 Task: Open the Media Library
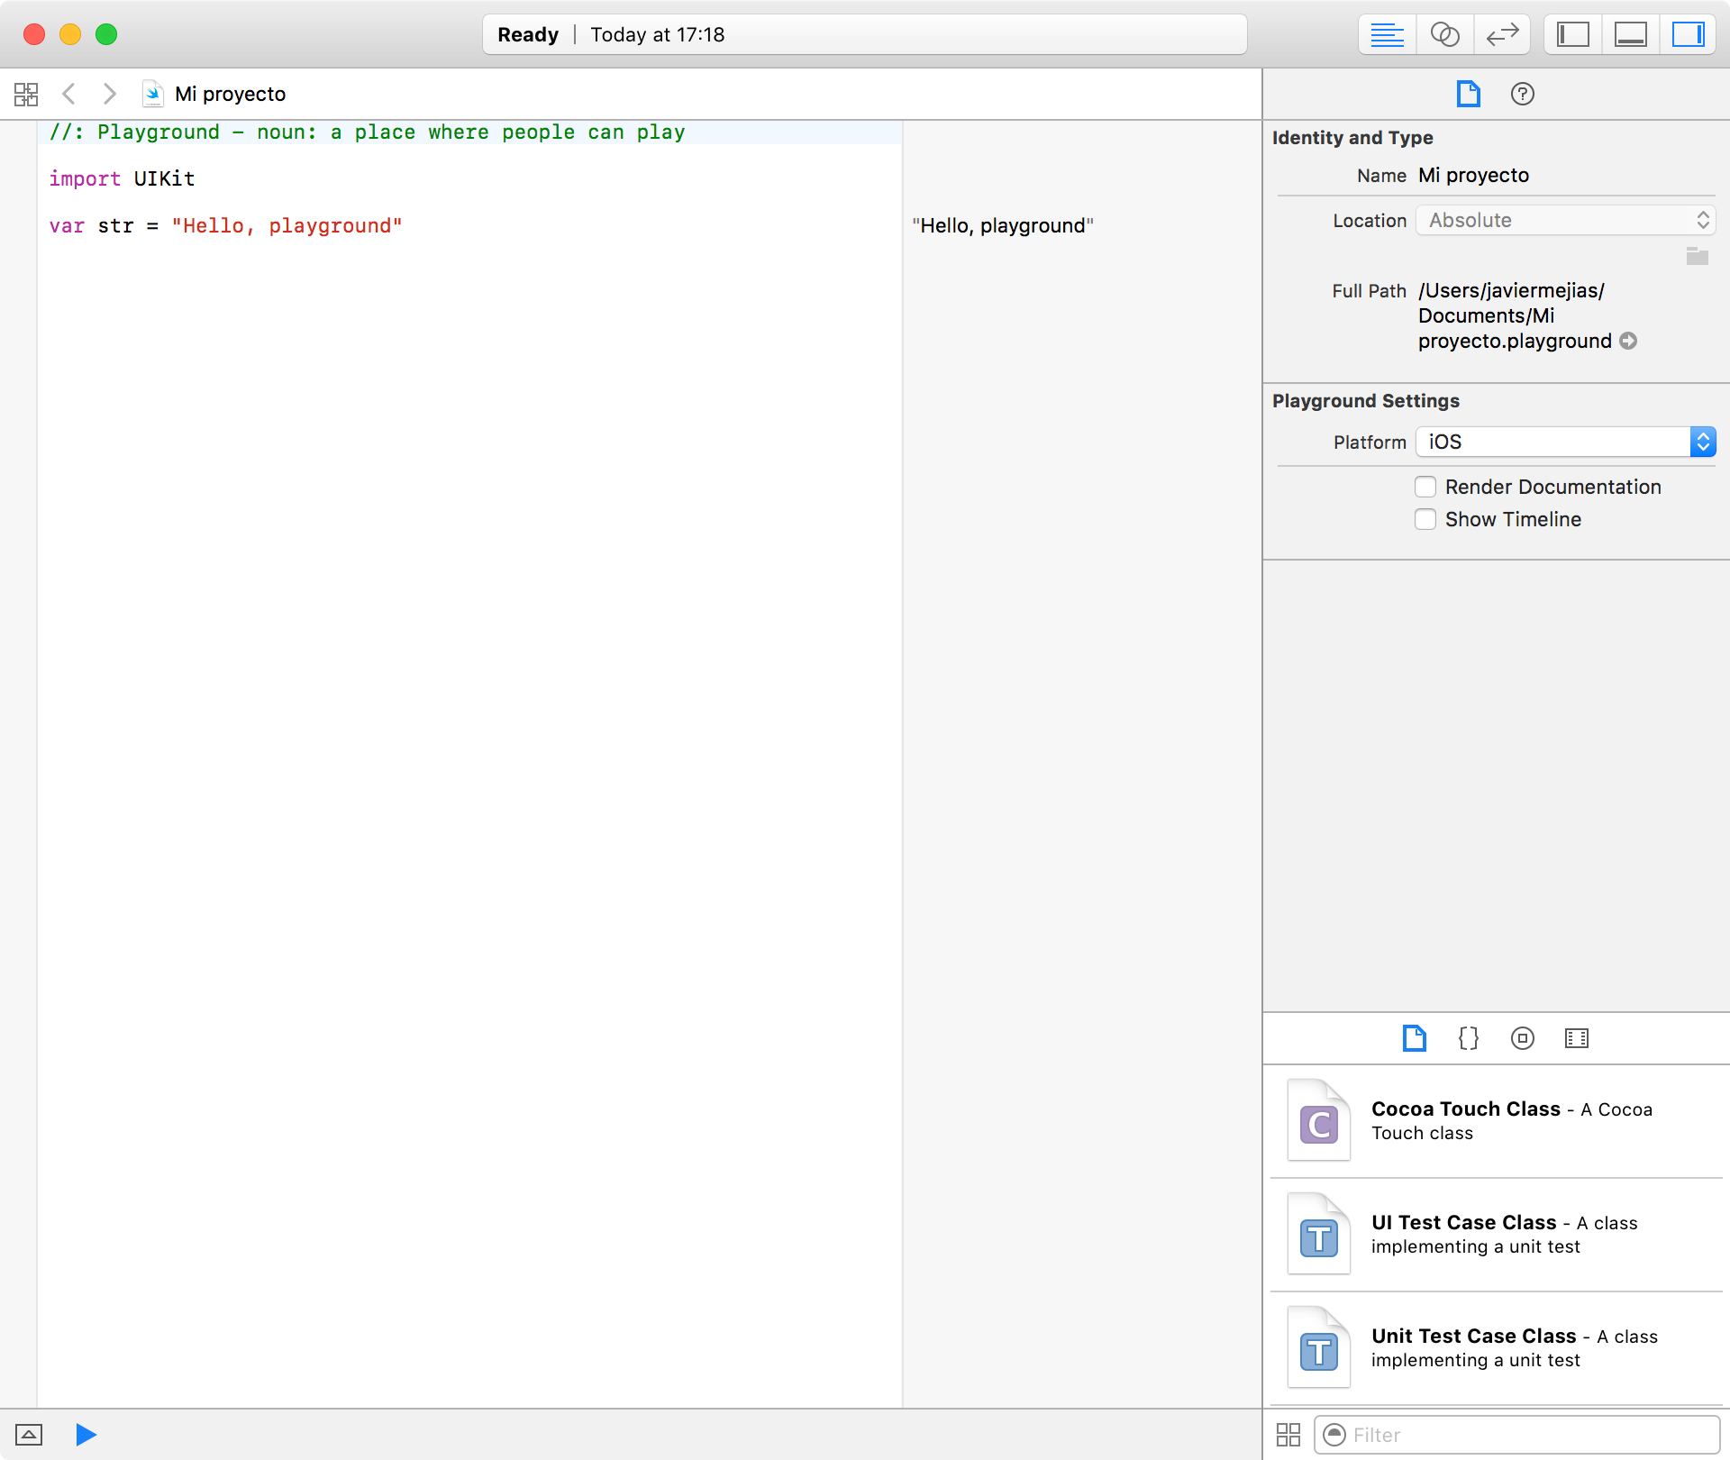pos(1576,1038)
